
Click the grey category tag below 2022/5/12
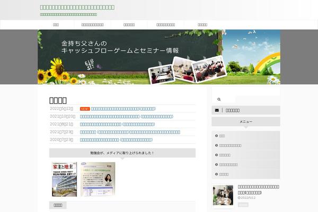coord(243,205)
